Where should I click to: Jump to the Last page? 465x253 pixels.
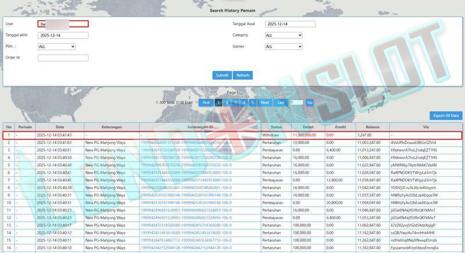pos(281,102)
